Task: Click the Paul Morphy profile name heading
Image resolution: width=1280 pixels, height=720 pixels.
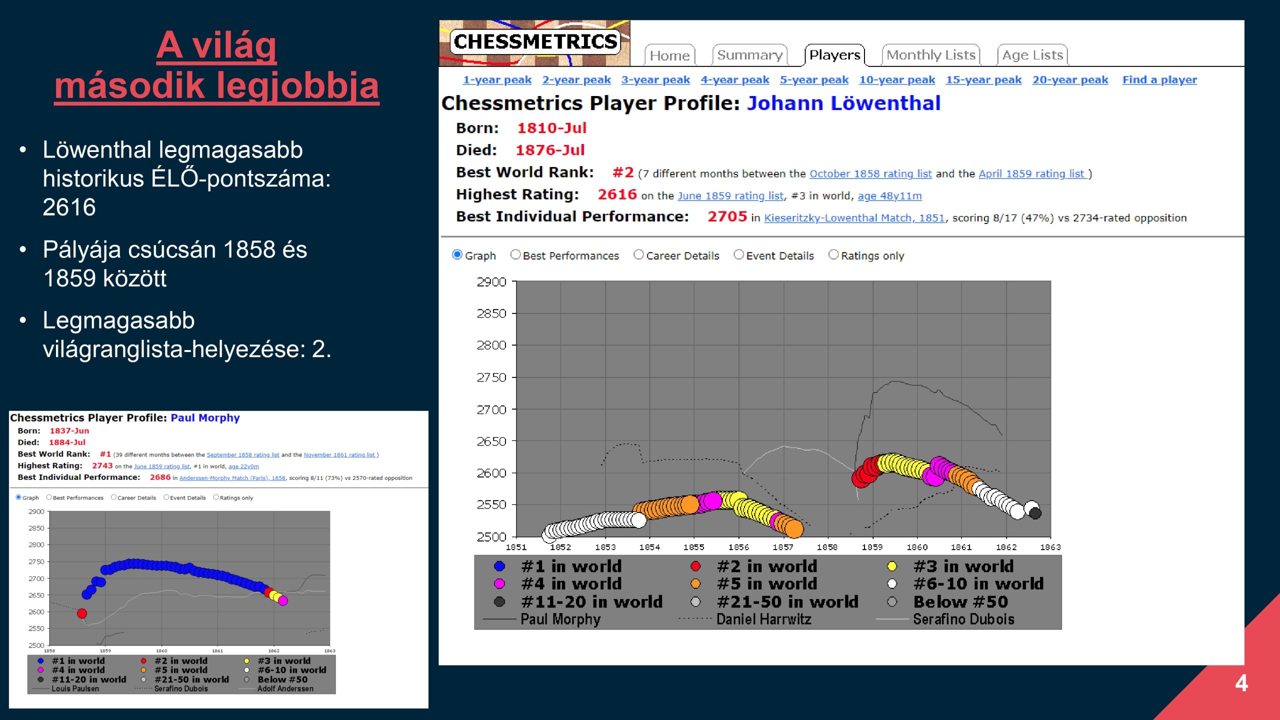Action: coord(205,418)
